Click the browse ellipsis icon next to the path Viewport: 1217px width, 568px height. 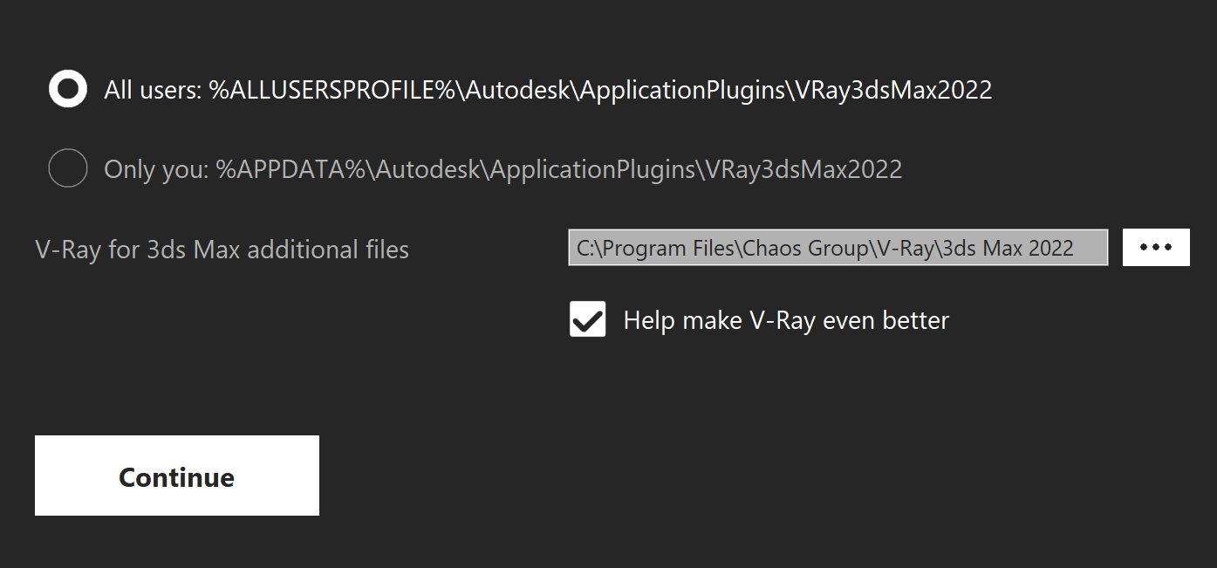pos(1155,247)
